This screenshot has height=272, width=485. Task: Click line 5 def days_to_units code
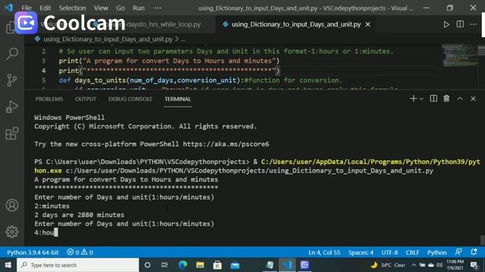click(x=200, y=80)
